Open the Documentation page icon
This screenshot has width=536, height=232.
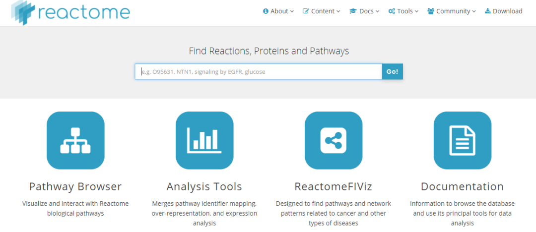coord(462,140)
